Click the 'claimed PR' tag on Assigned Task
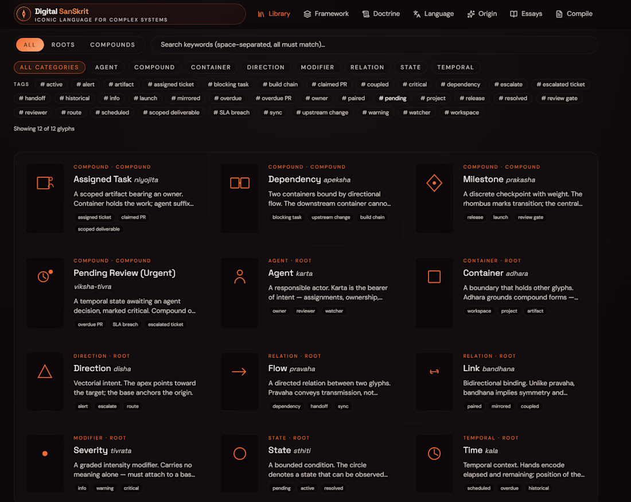Viewport: 631px width, 502px height. tap(133, 217)
